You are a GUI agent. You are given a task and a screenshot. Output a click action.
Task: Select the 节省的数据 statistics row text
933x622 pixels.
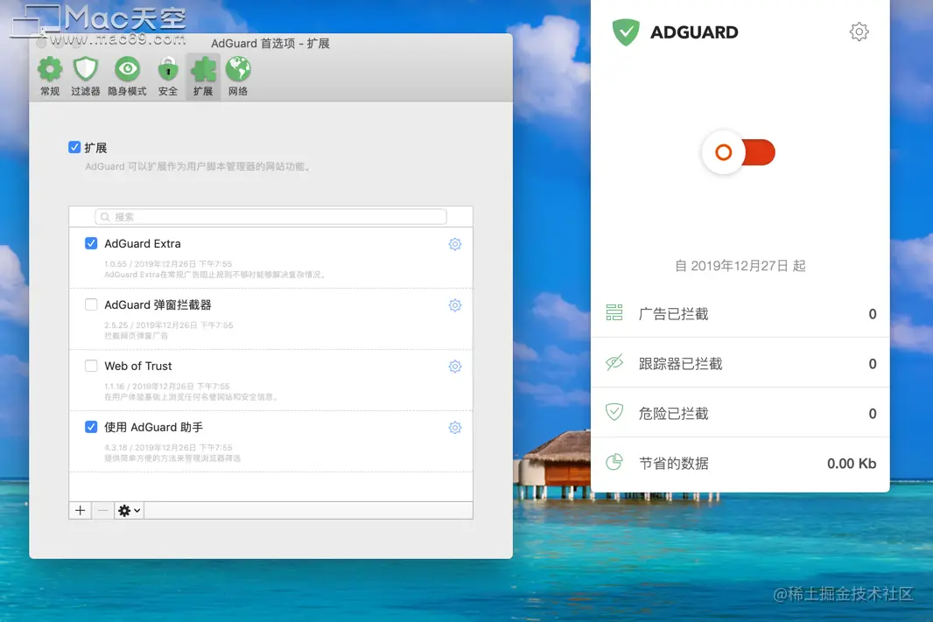coord(674,464)
